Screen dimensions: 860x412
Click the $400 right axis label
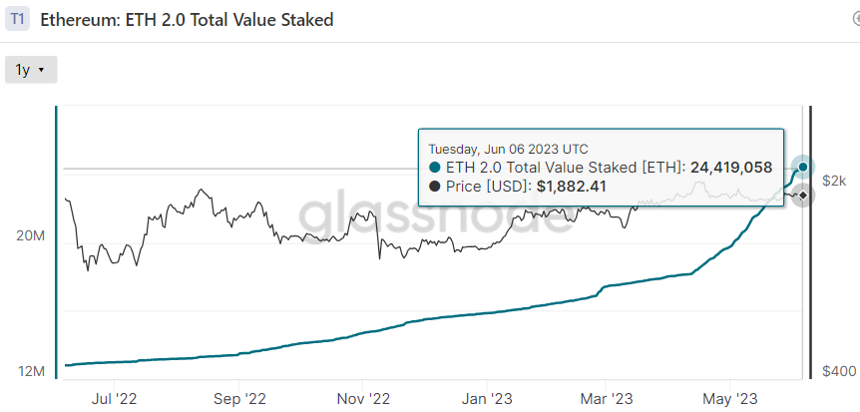click(837, 371)
